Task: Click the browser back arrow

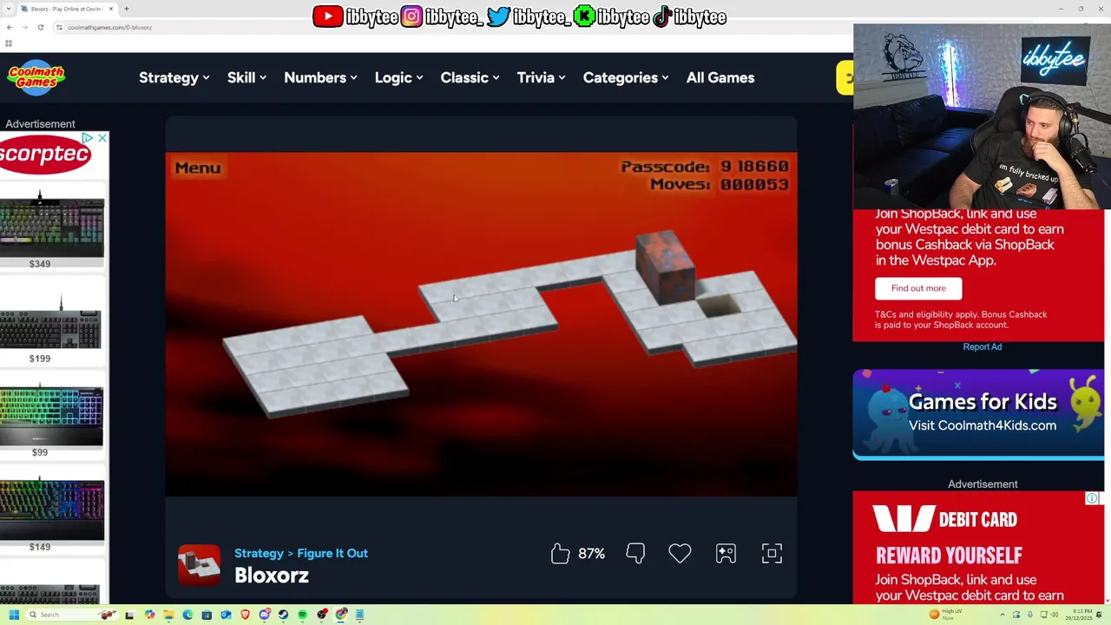Action: pyautogui.click(x=10, y=27)
